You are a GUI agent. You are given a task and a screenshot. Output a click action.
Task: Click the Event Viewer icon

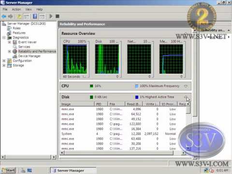tap(15, 42)
